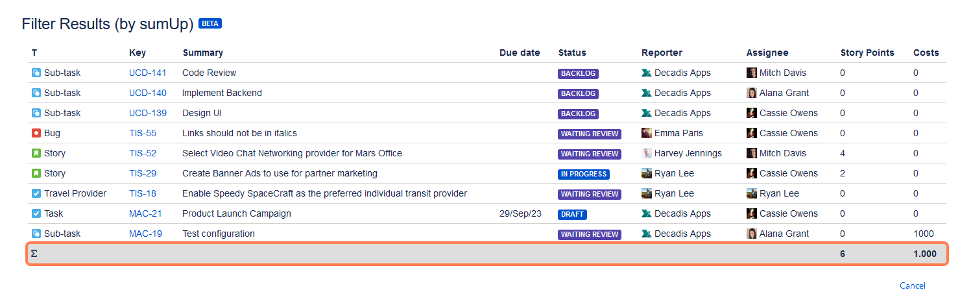Click Decadis Apps logo in Code Review row
The width and height of the screenshot is (960, 301).
pyautogui.click(x=647, y=73)
